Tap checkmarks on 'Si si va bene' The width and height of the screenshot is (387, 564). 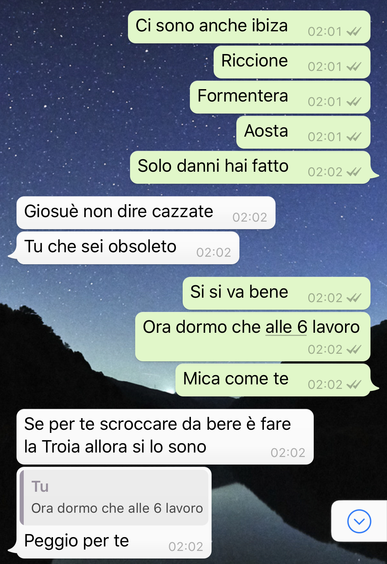[354, 298]
